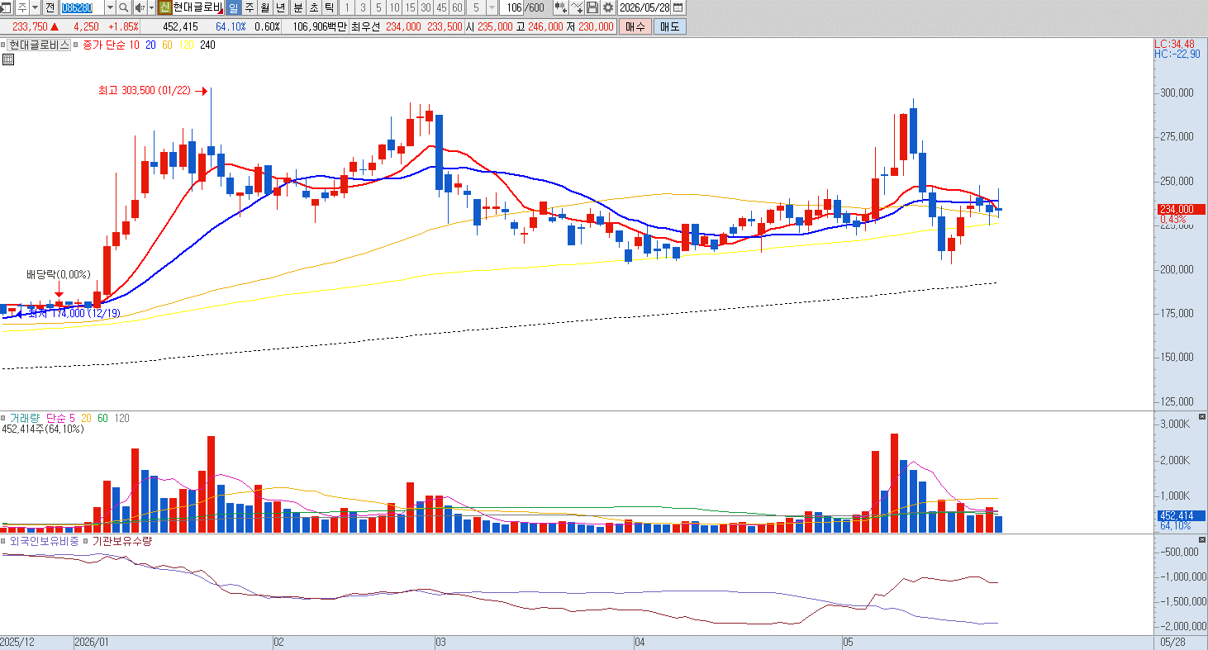Switch to the 월 monthly chart period
1208x650 pixels.
click(264, 7)
